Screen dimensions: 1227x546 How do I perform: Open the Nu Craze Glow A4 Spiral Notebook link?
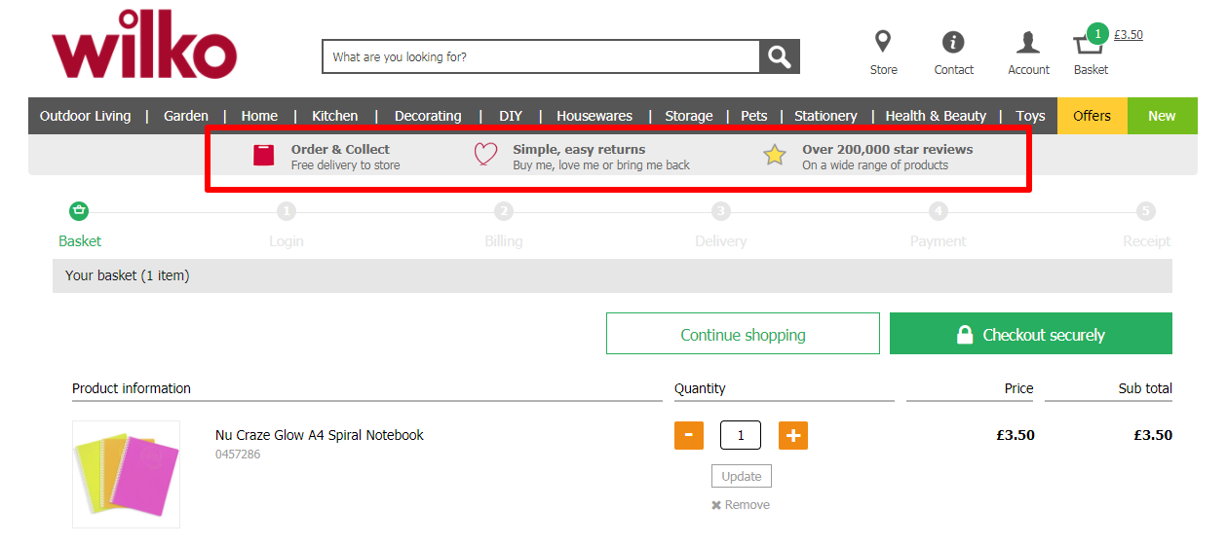pos(320,435)
